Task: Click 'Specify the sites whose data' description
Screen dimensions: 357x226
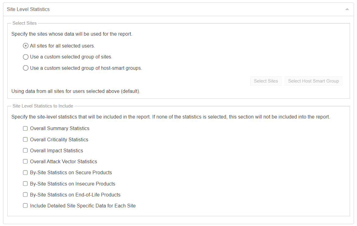Action: (x=72, y=34)
